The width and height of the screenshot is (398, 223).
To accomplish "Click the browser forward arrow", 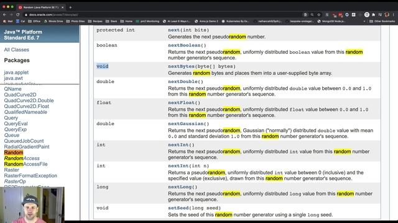I will pos(11,15).
